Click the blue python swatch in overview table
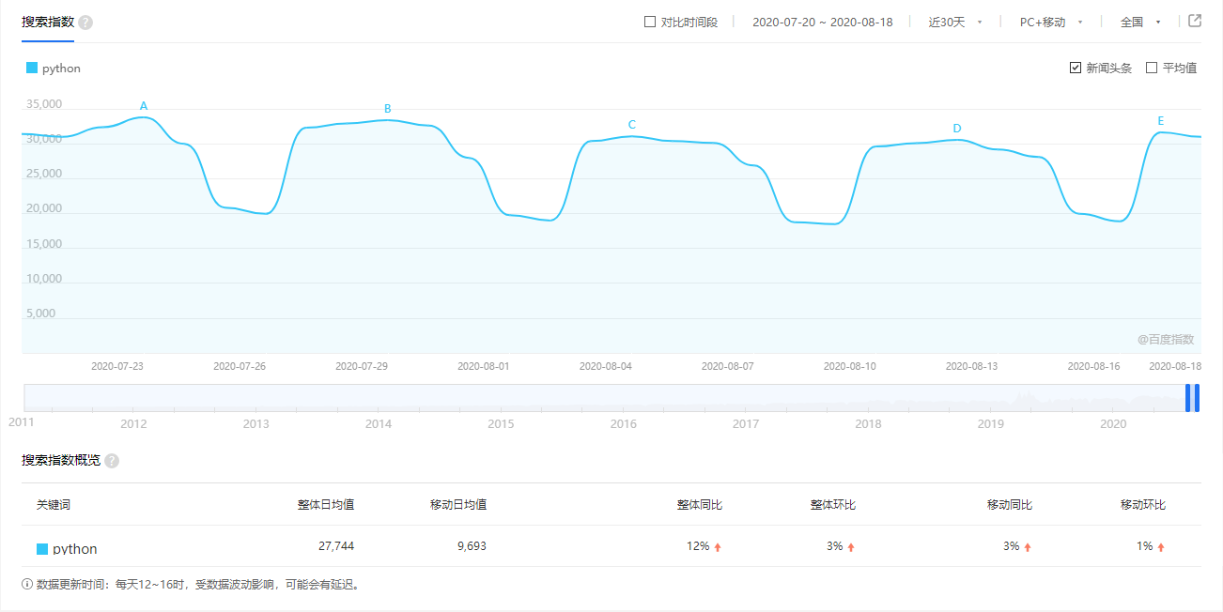Image resolution: width=1223 pixels, height=612 pixels. coord(42,549)
